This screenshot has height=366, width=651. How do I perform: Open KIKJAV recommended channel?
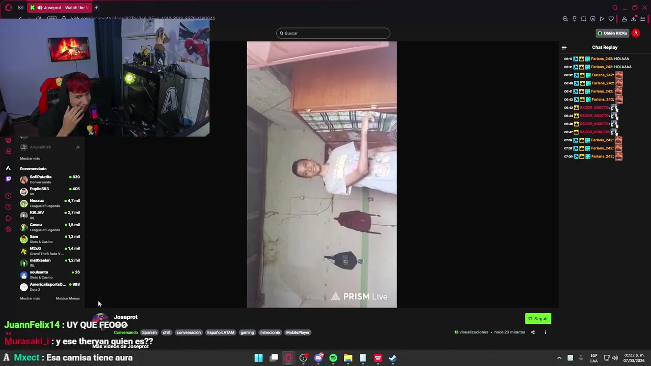(x=50, y=215)
